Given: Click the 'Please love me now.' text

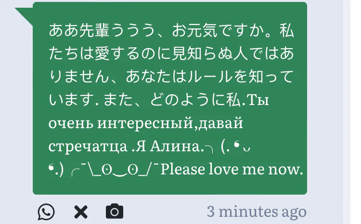Looking at the screenshot, I should (232, 169).
